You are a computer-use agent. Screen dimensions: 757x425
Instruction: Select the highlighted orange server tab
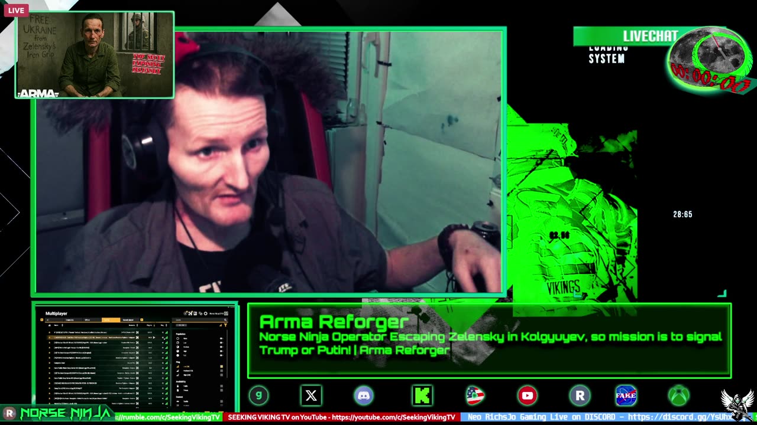tap(111, 320)
